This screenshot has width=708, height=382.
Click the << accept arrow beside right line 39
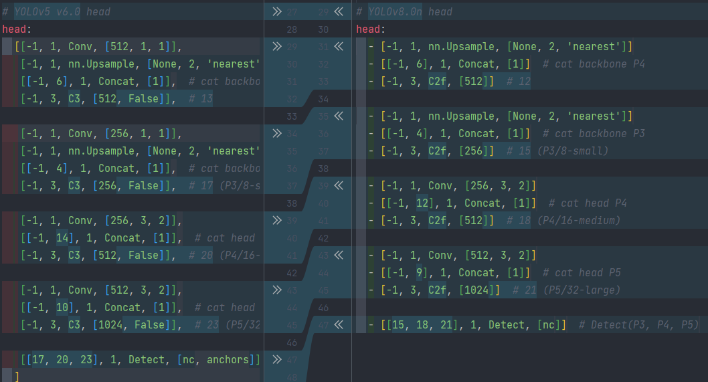[339, 185]
